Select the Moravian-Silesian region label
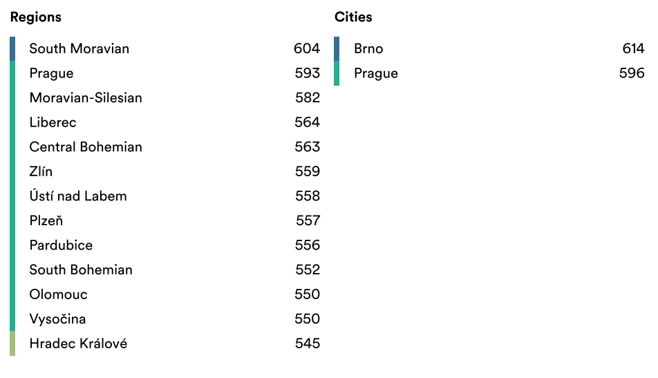Image resolution: width=658 pixels, height=378 pixels. pyautogui.click(x=86, y=97)
